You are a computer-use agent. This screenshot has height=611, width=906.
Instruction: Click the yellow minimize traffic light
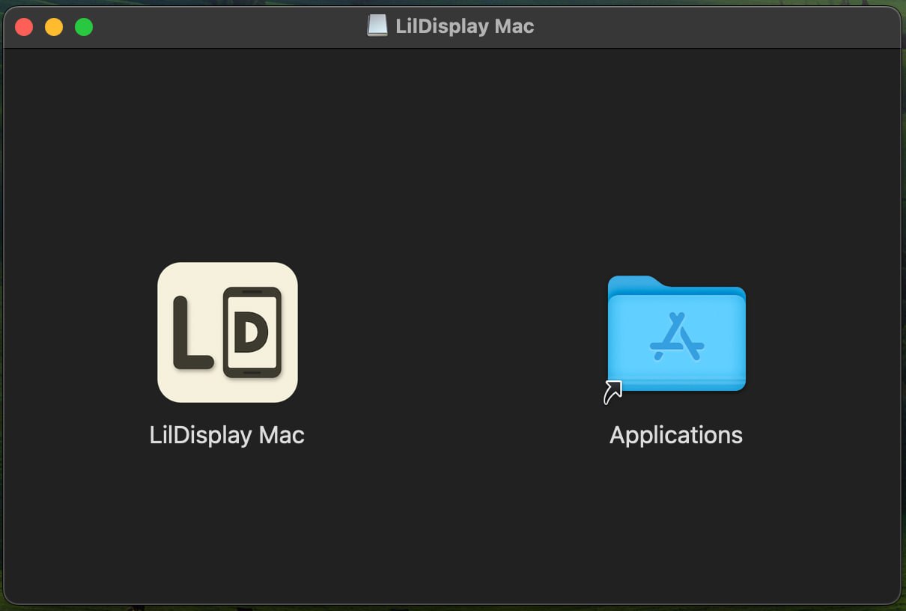pyautogui.click(x=53, y=26)
